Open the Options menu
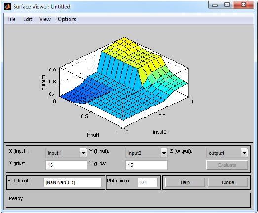The image size is (258, 213). (67, 19)
